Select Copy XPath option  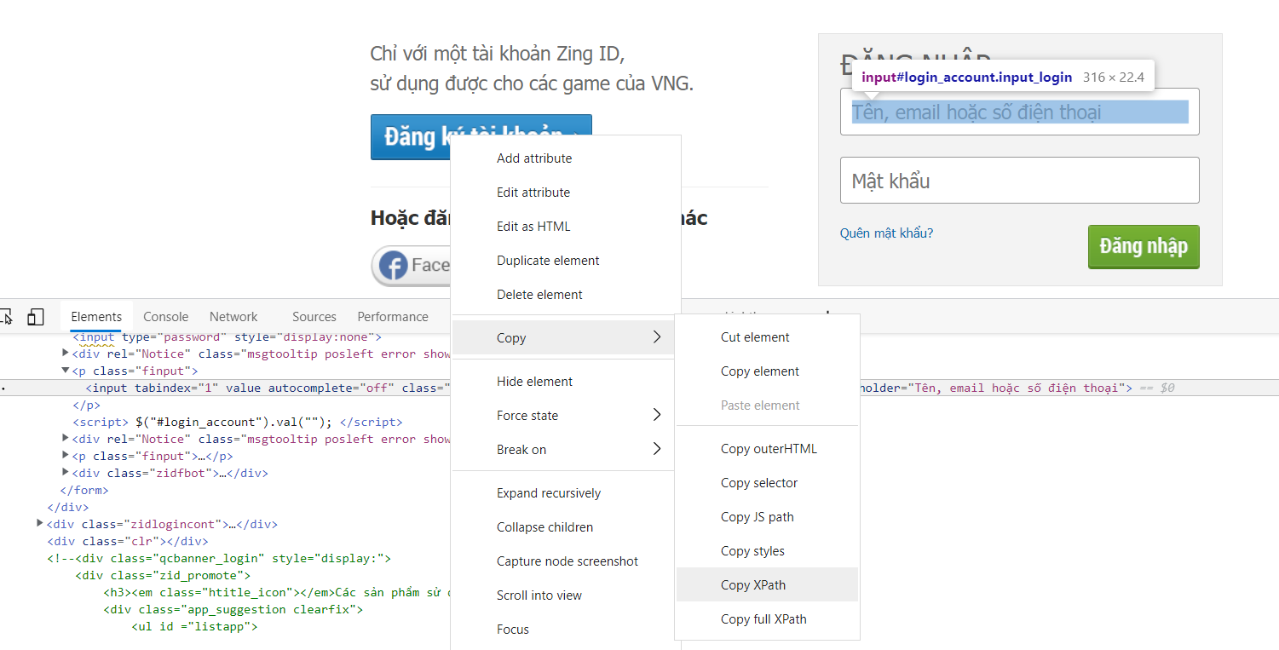[767, 585]
